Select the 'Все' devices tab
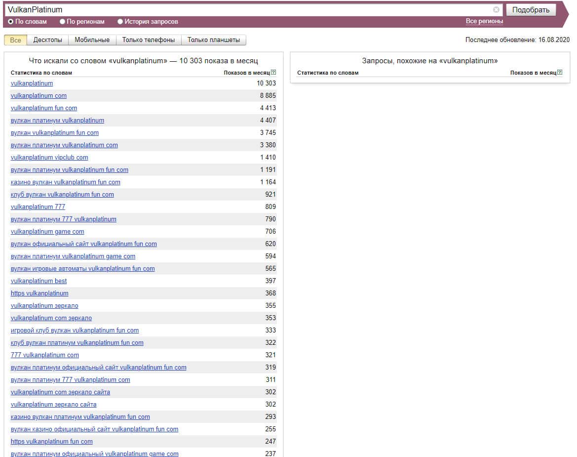This screenshot has width=577, height=457. click(15, 40)
